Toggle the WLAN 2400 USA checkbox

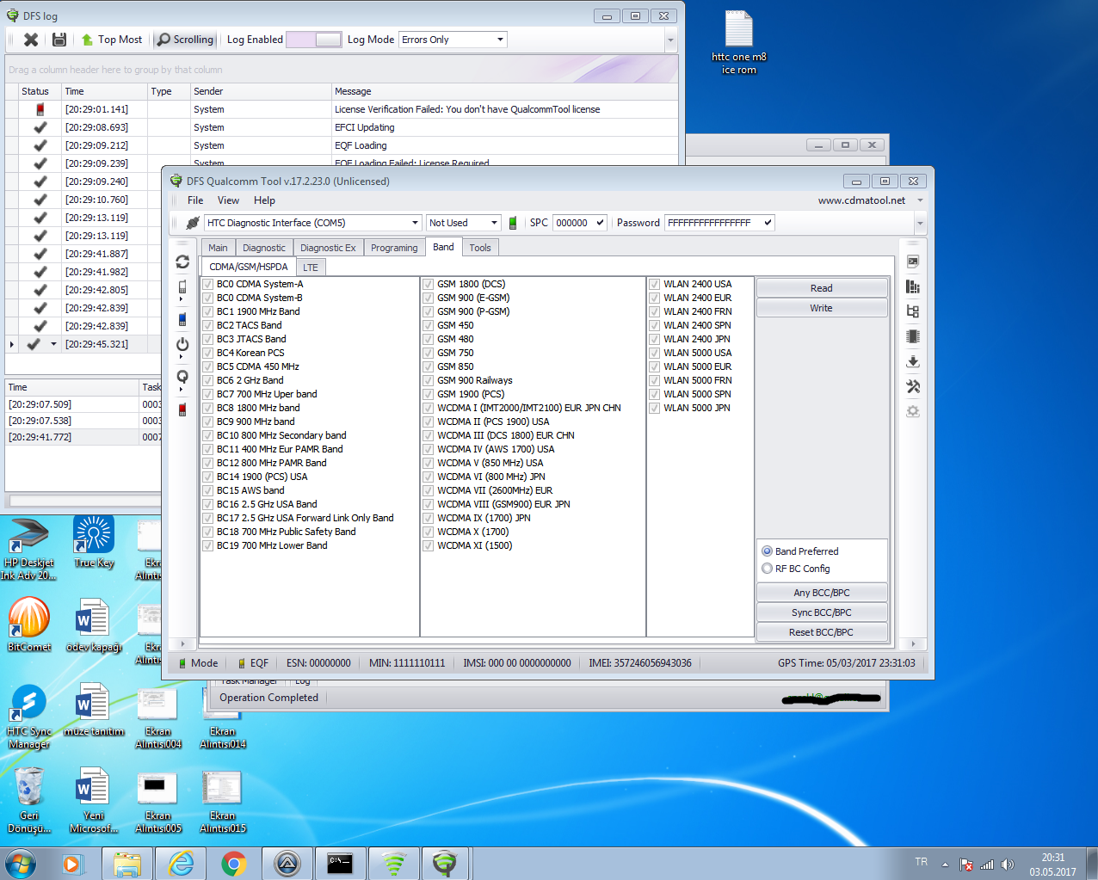point(655,284)
